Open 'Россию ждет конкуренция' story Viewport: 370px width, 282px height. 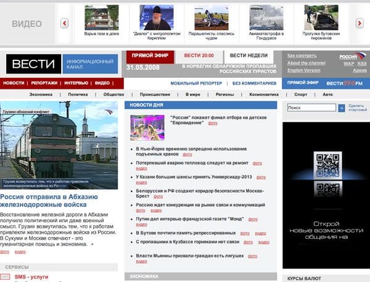pyautogui.click(x=200, y=205)
